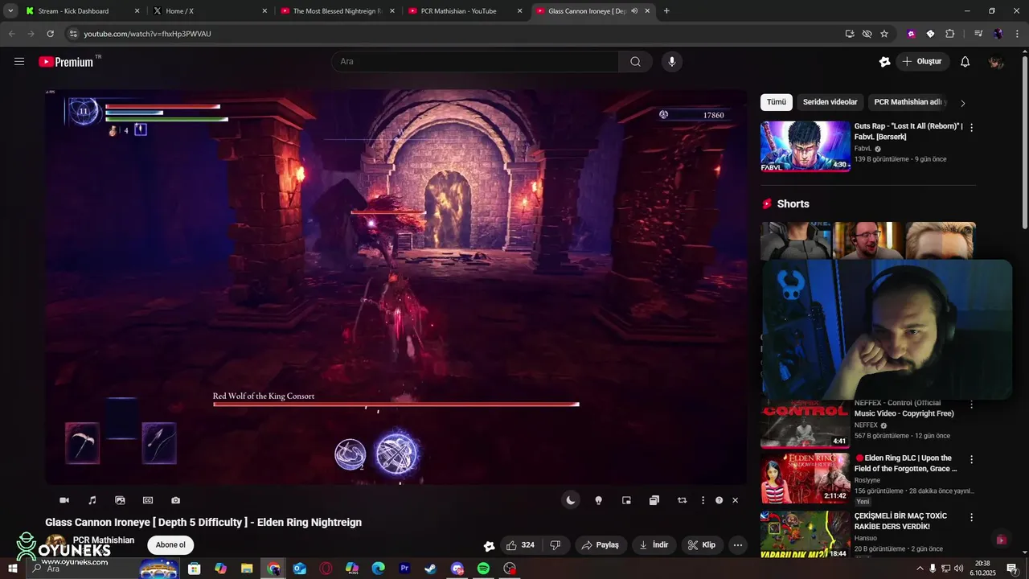
Task: Toggle picture-in-picture icon under player
Action: (x=626, y=500)
